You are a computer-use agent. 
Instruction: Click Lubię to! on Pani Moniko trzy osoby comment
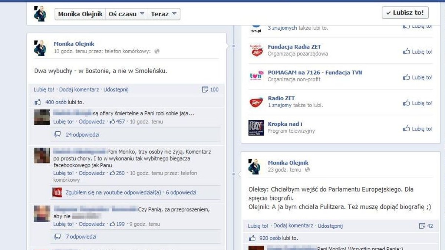point(63,173)
